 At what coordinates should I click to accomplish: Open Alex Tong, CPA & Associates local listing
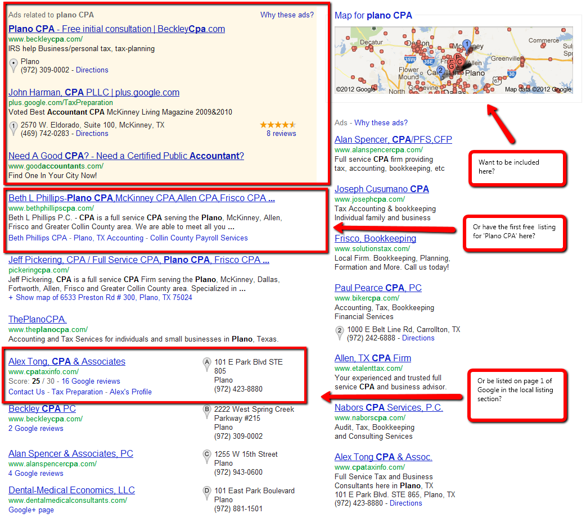pyautogui.click(x=67, y=361)
